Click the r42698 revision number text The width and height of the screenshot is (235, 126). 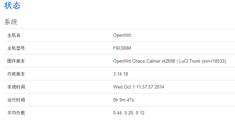[x=168, y=61]
